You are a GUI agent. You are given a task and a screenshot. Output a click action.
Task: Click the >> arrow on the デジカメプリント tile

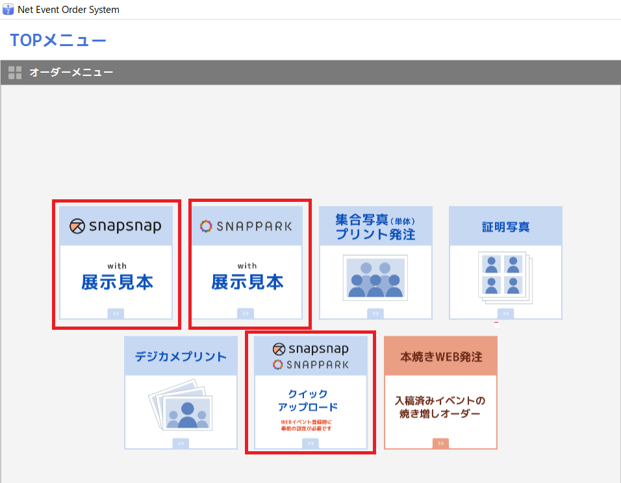click(181, 443)
